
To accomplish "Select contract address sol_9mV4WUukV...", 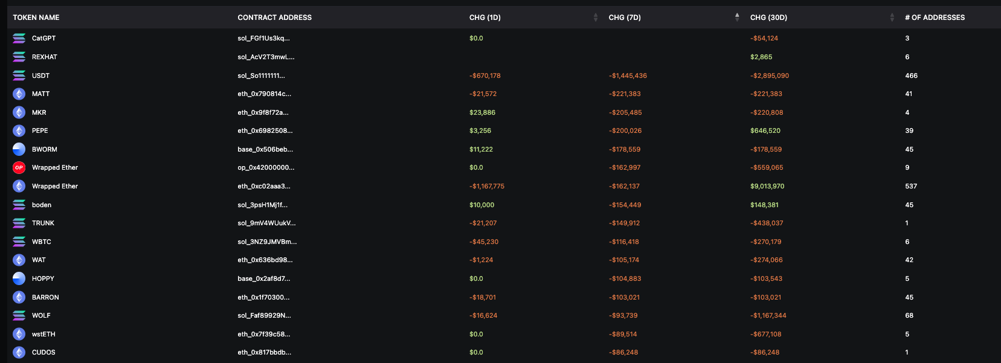I will (x=266, y=223).
